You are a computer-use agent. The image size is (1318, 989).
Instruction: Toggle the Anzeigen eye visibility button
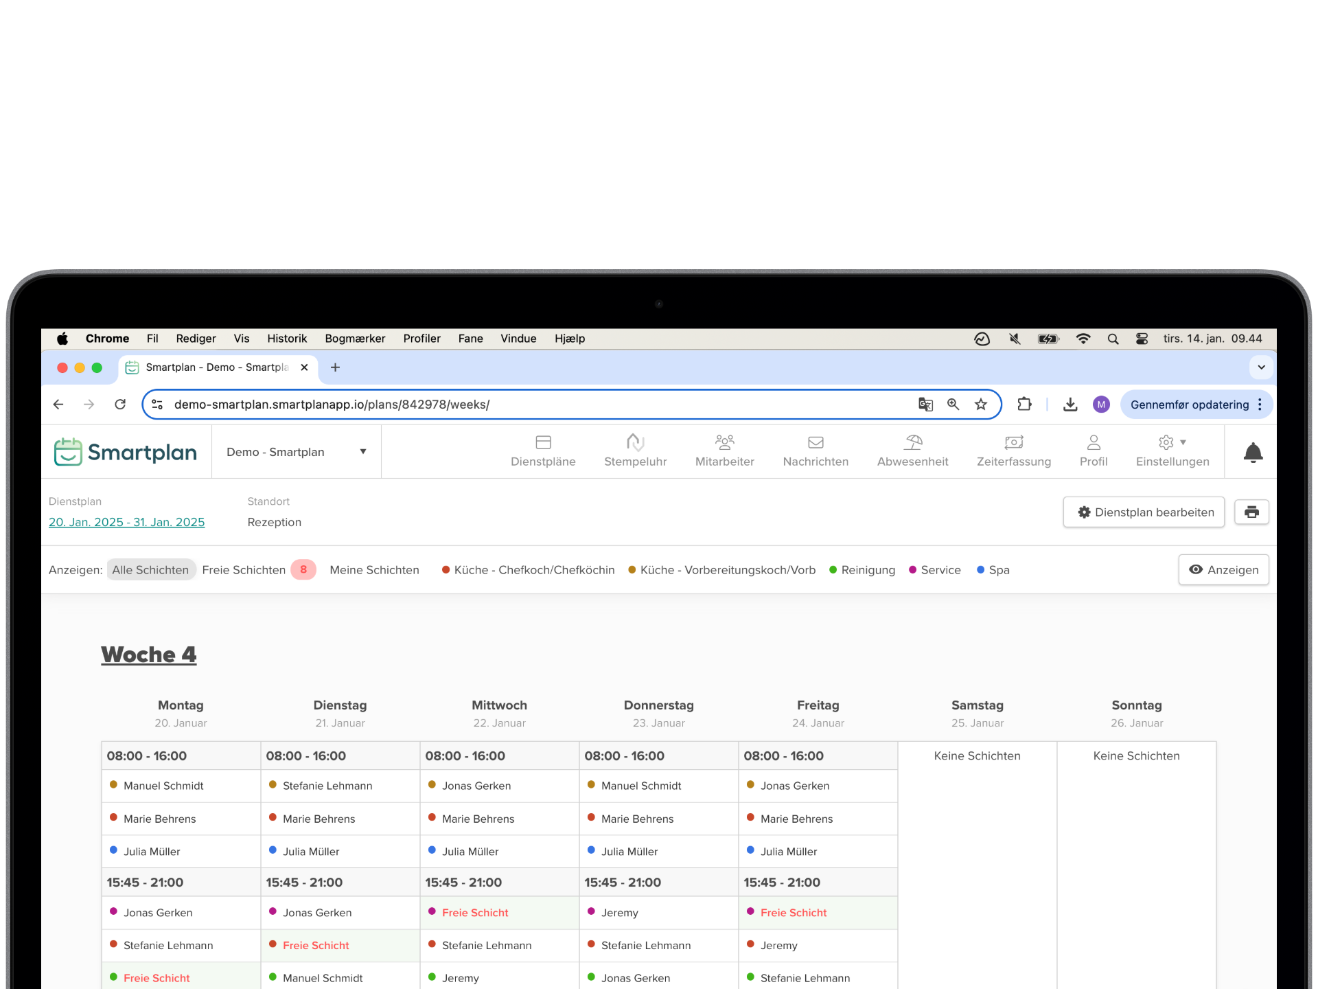pyautogui.click(x=1223, y=570)
